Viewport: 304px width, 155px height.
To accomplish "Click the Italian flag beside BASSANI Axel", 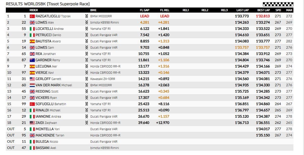I will click(32, 148).
